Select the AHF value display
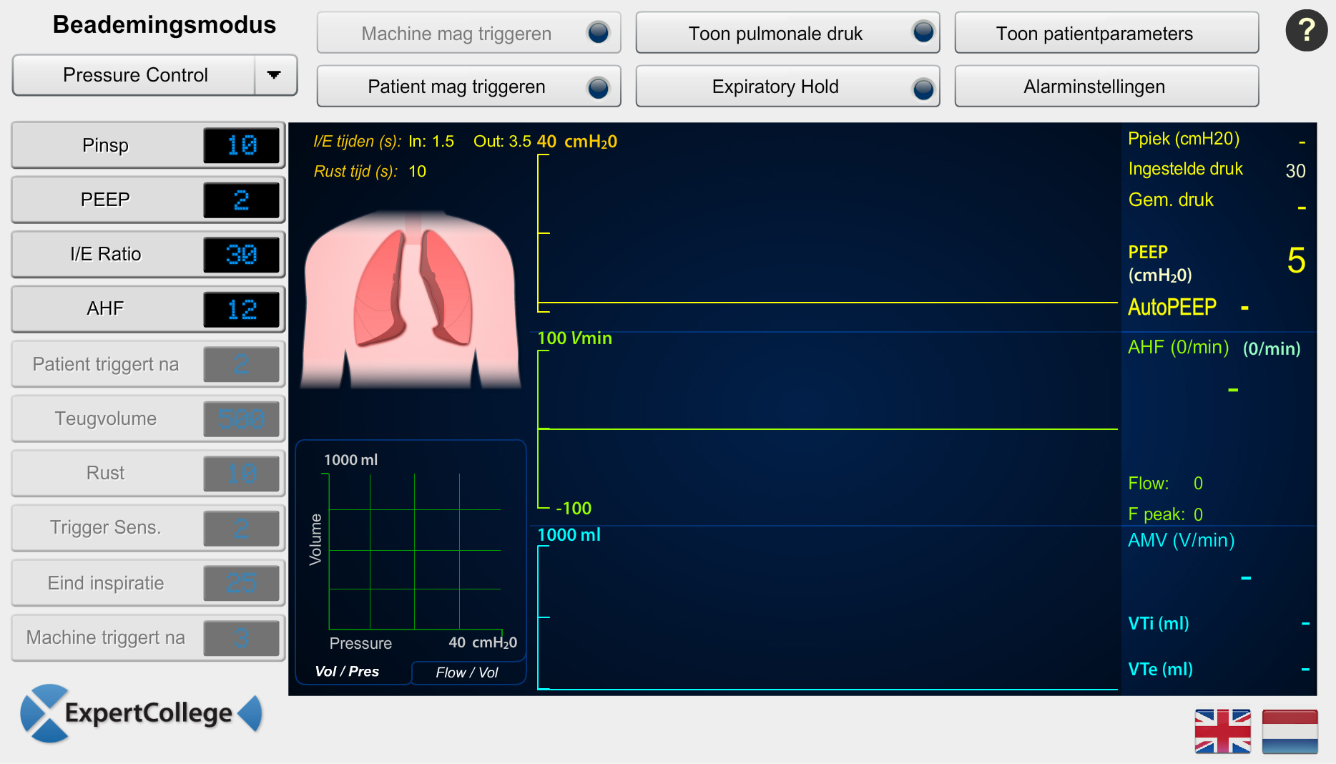Screen dimensions: 1336x764 pos(242,309)
